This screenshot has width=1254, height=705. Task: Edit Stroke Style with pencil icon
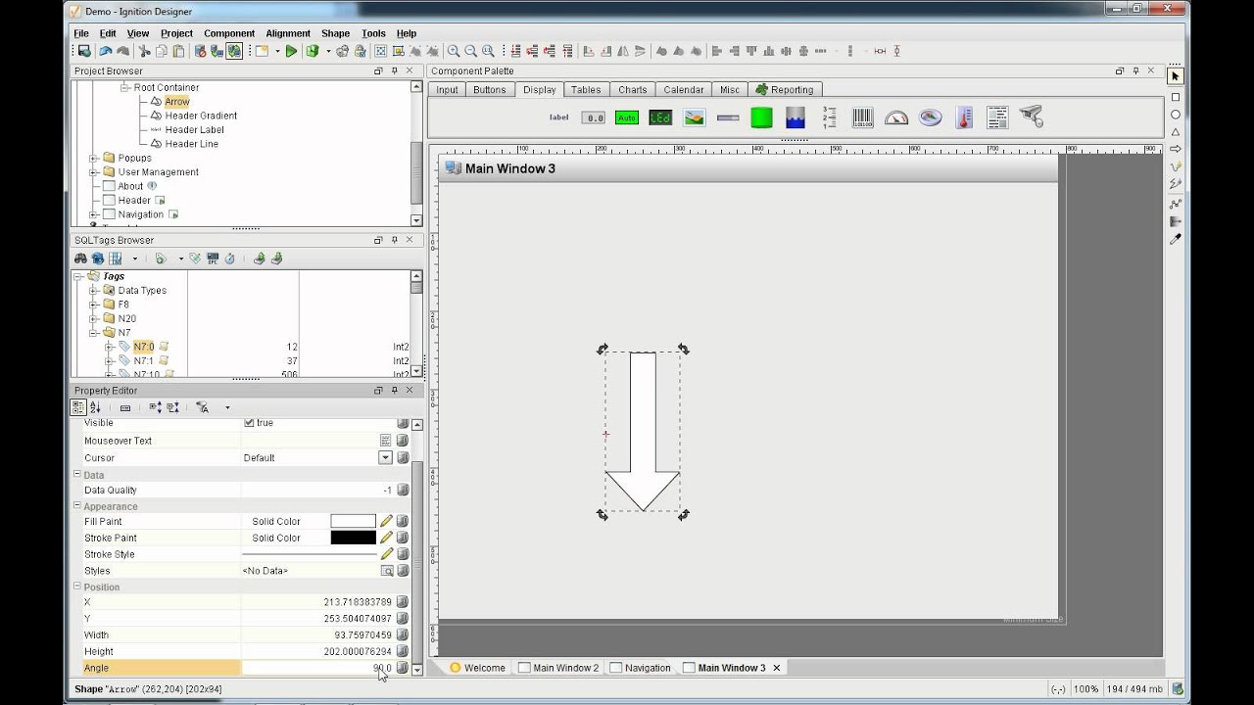pyautogui.click(x=387, y=554)
